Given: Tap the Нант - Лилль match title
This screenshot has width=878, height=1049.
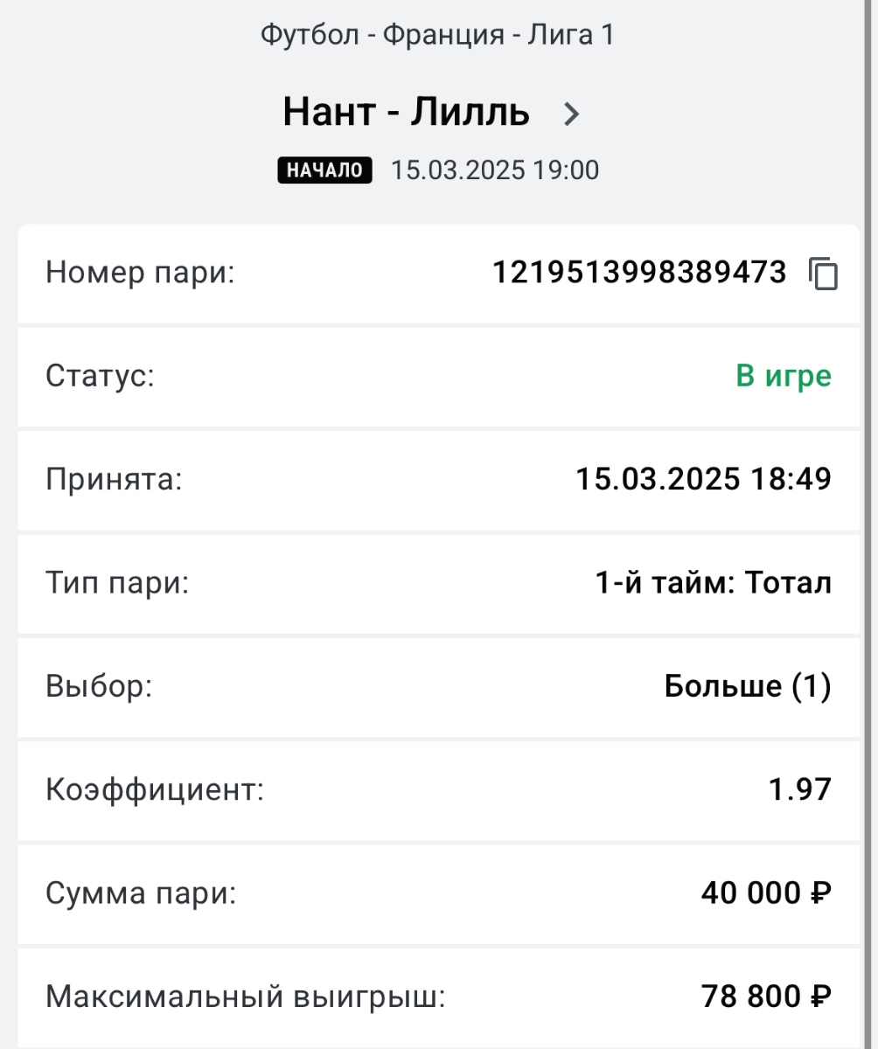Looking at the screenshot, I should [406, 113].
